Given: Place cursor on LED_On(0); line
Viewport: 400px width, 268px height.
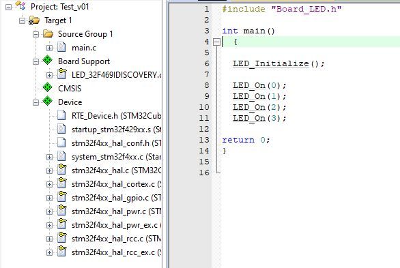Looking at the screenshot, I should pos(259,86).
